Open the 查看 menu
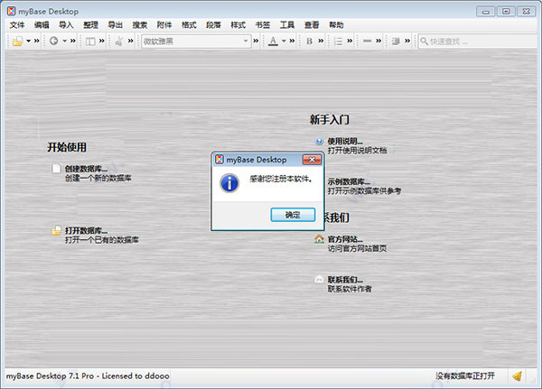The width and height of the screenshot is (542, 389). [x=312, y=25]
